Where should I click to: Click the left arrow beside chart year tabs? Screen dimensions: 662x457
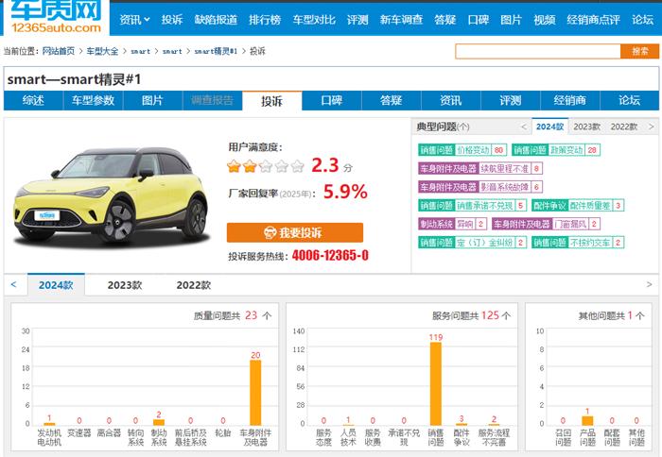tap(13, 284)
